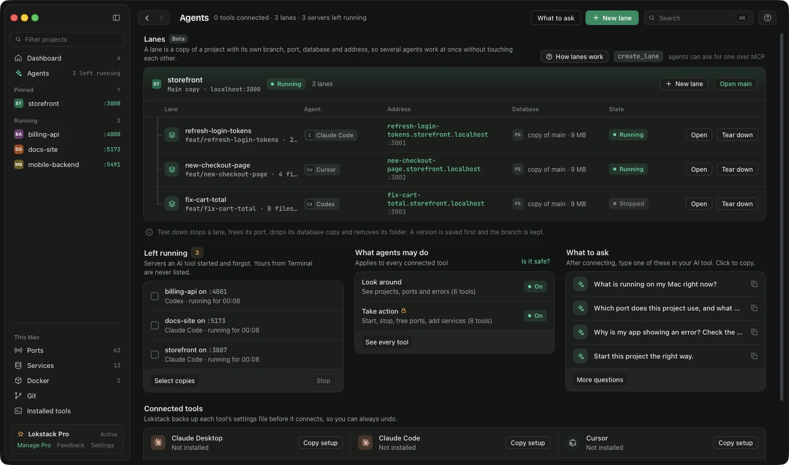Click the Select copies button
The image size is (789, 465).
coord(174,380)
